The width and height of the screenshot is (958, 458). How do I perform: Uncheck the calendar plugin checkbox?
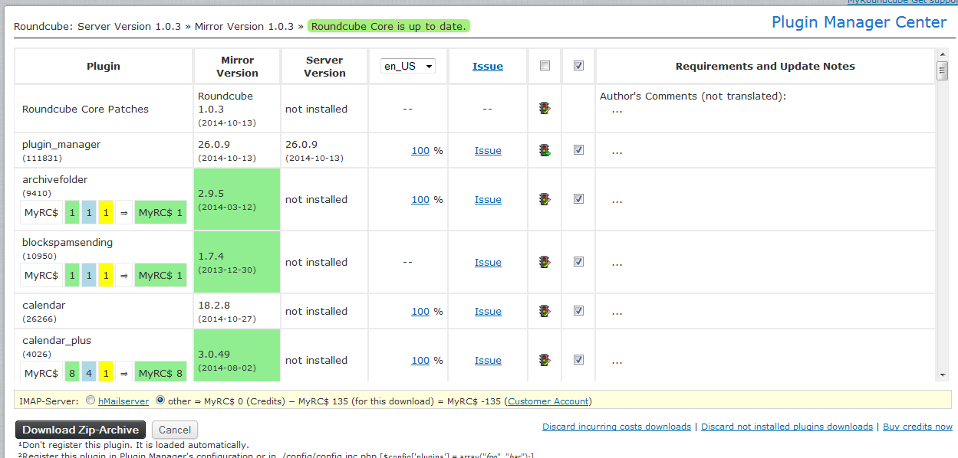[x=578, y=311]
